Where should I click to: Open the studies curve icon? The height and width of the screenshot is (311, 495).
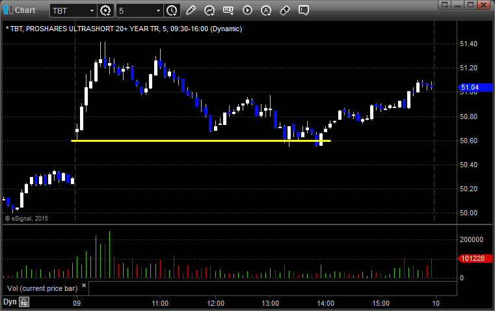tap(209, 10)
